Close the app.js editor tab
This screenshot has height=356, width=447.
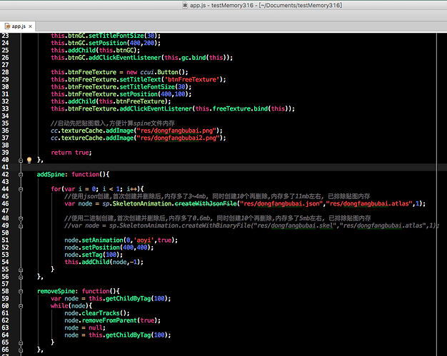[x=30, y=26]
